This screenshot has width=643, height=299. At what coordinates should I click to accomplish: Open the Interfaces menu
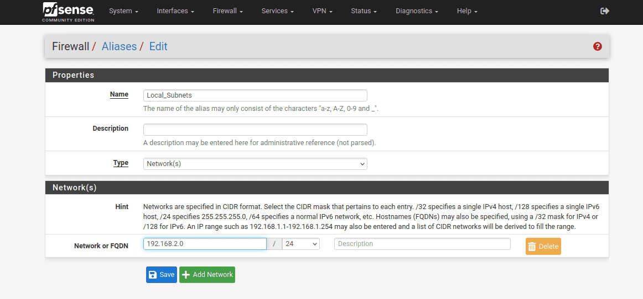click(x=175, y=11)
